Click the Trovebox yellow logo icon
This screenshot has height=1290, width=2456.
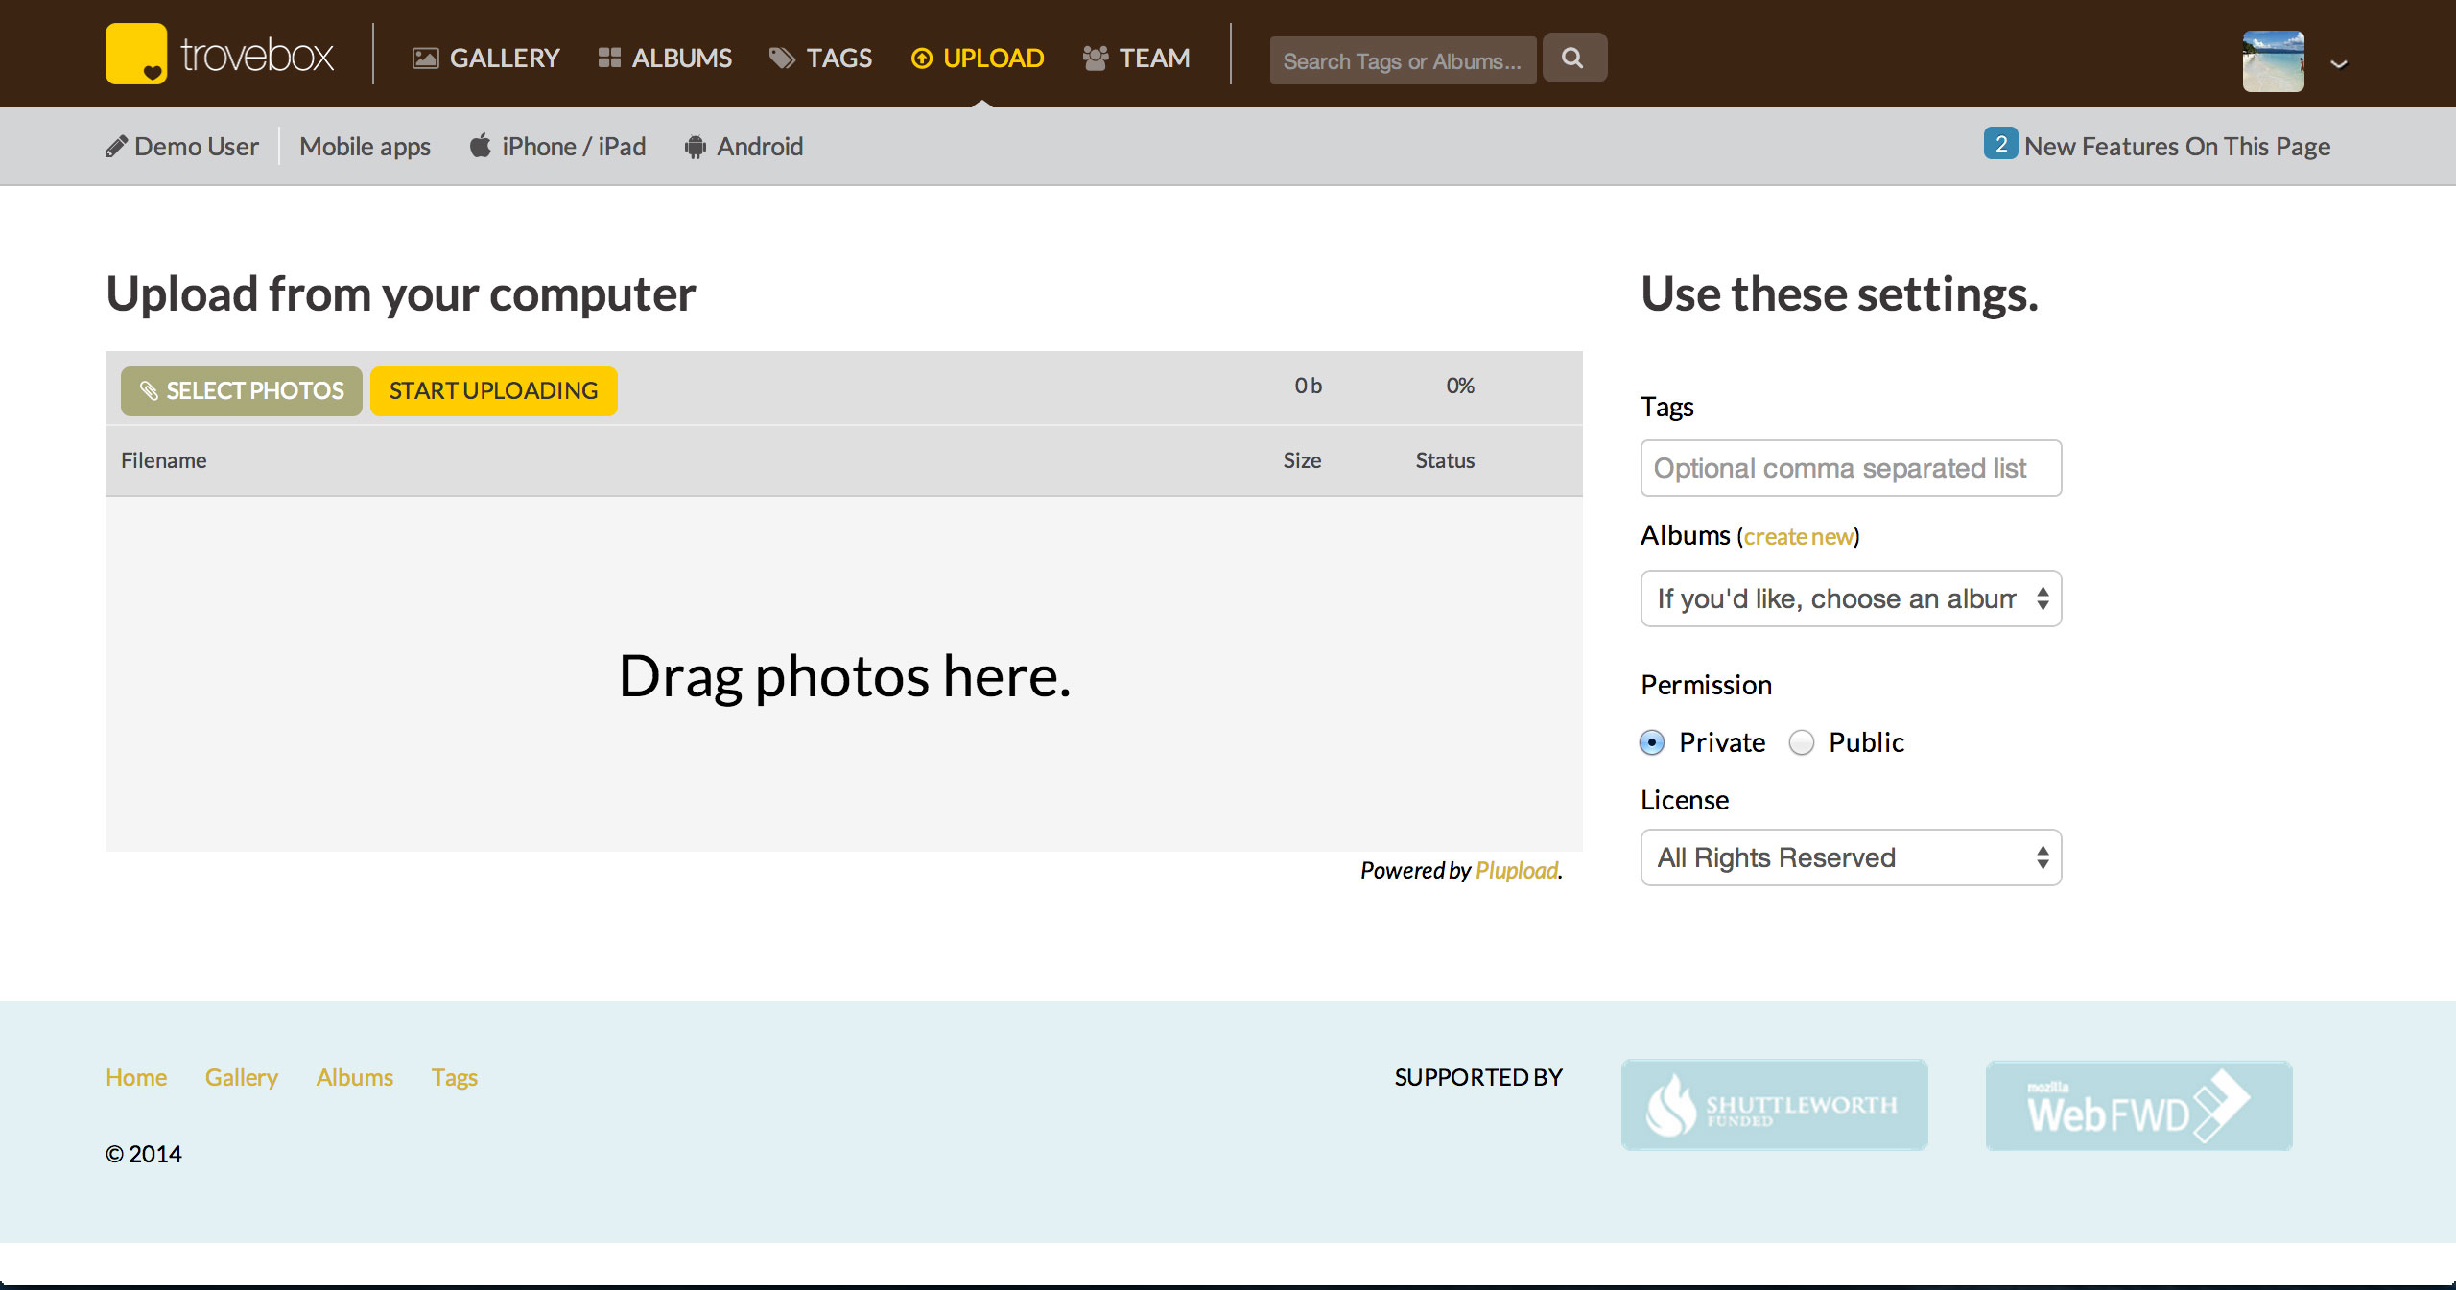[x=135, y=54]
